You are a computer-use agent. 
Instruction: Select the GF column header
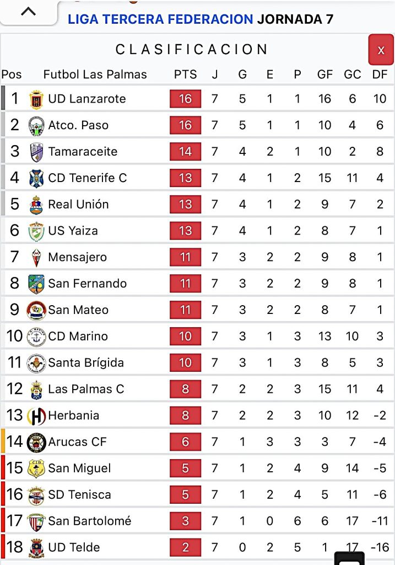324,74
